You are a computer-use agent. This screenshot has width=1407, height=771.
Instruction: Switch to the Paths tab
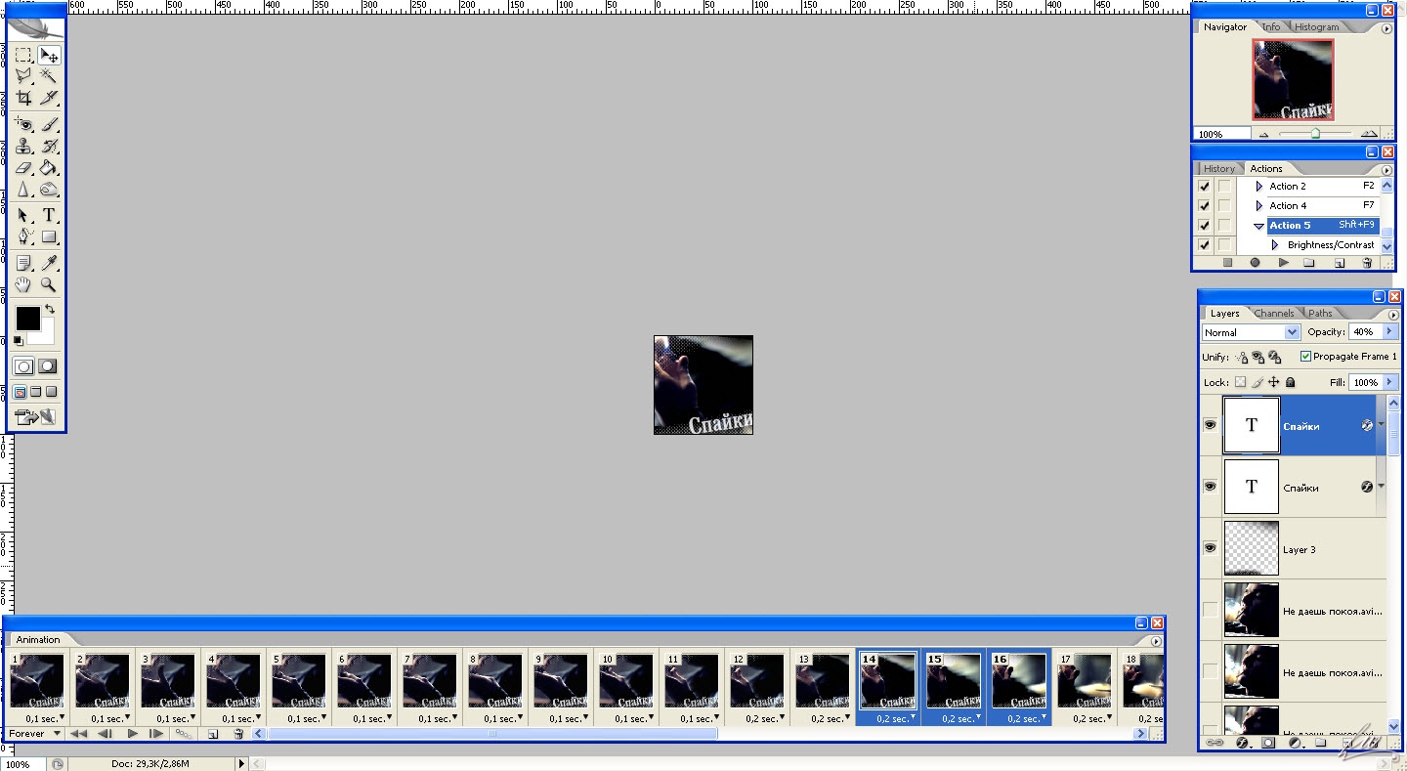coord(1320,314)
